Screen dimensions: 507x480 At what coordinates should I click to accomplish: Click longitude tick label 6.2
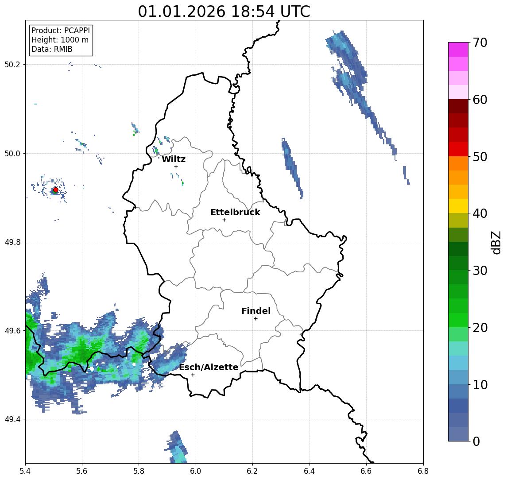tap(252, 471)
